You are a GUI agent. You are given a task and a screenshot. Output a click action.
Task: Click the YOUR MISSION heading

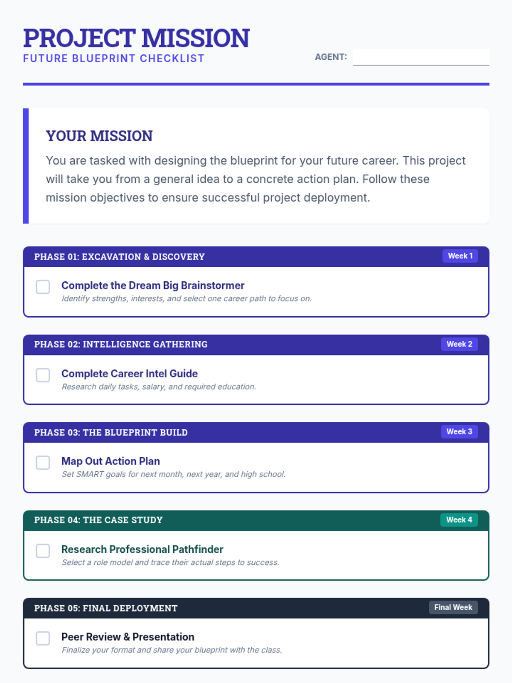click(99, 136)
